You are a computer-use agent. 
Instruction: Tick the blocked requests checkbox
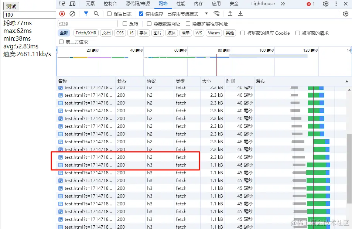tap(297, 33)
